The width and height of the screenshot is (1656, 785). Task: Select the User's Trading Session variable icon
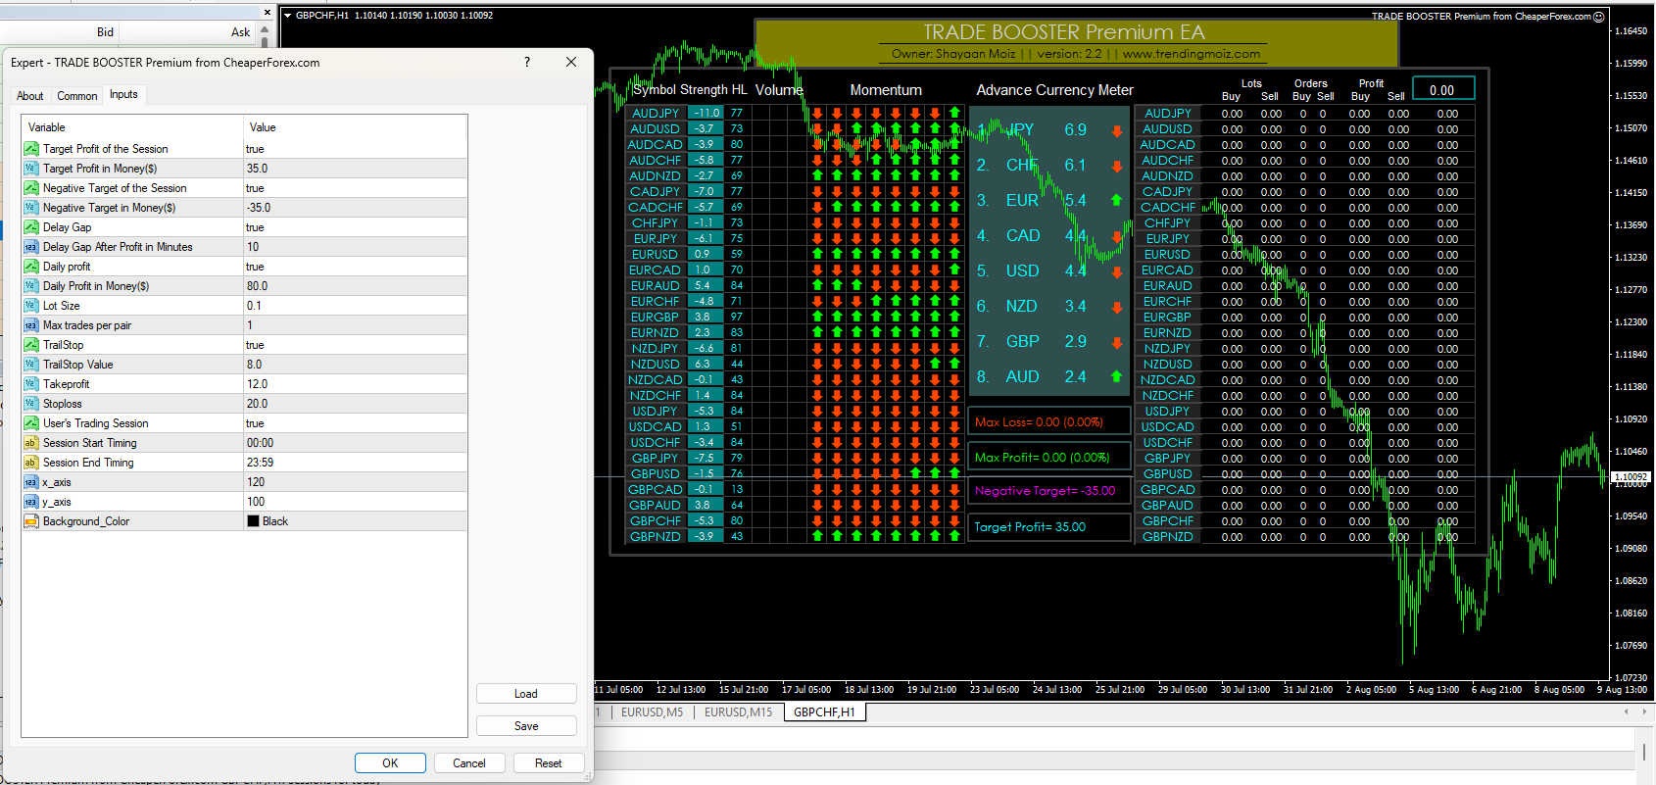pyautogui.click(x=31, y=423)
